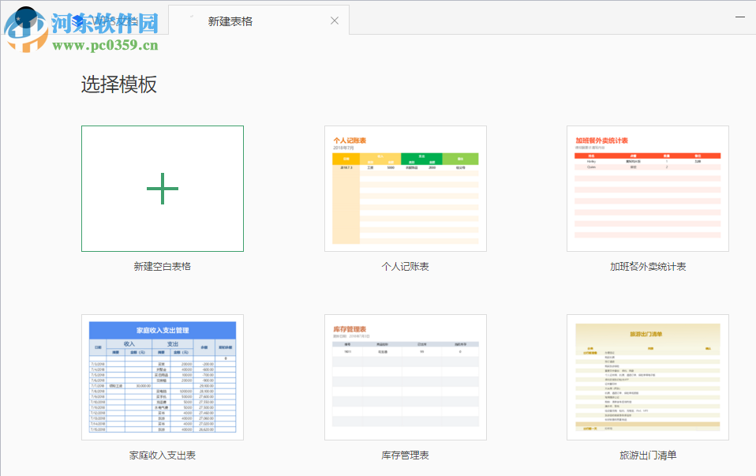Viewport: 756px width, 476px height.
Task: Close the 新建表格 tab
Action: tap(334, 20)
